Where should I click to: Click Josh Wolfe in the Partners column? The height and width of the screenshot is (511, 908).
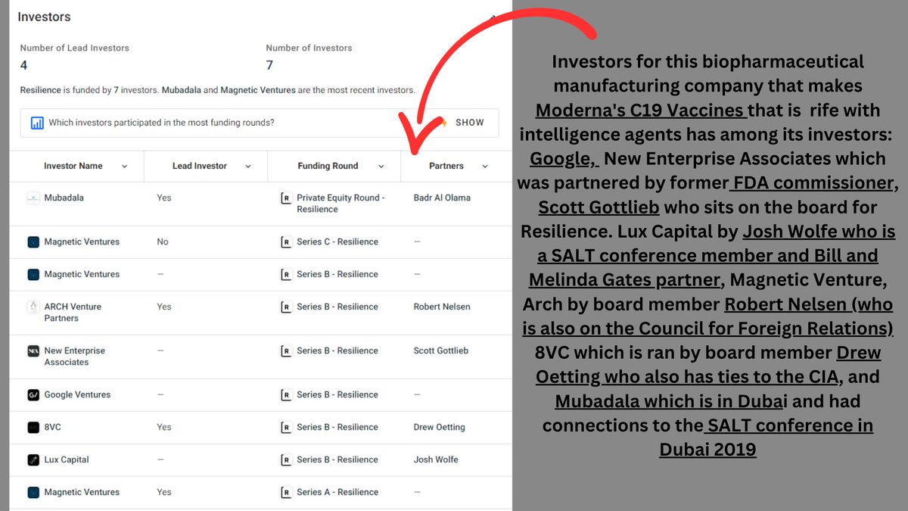[436, 460]
